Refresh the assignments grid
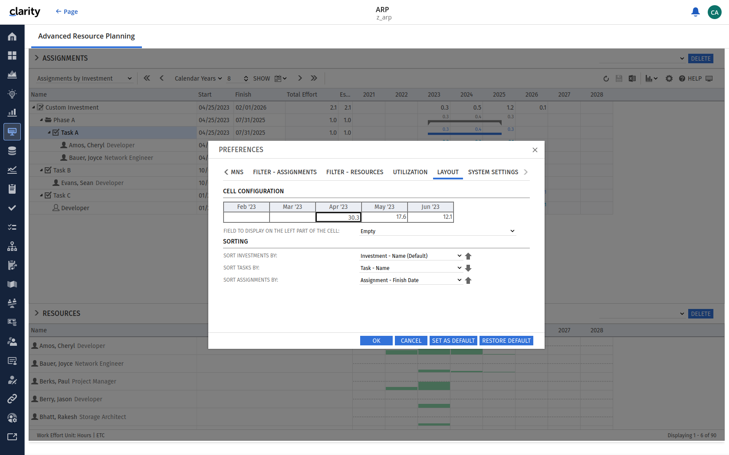 coord(606,78)
